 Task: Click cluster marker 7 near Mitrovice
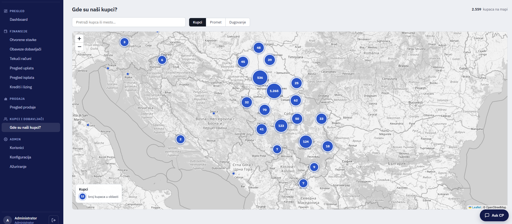click(x=277, y=149)
